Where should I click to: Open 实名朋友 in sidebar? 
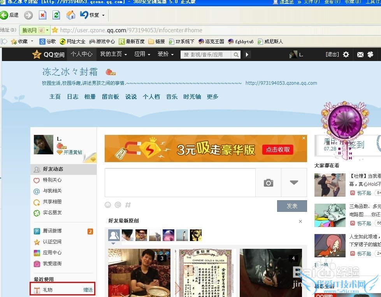tap(63, 213)
